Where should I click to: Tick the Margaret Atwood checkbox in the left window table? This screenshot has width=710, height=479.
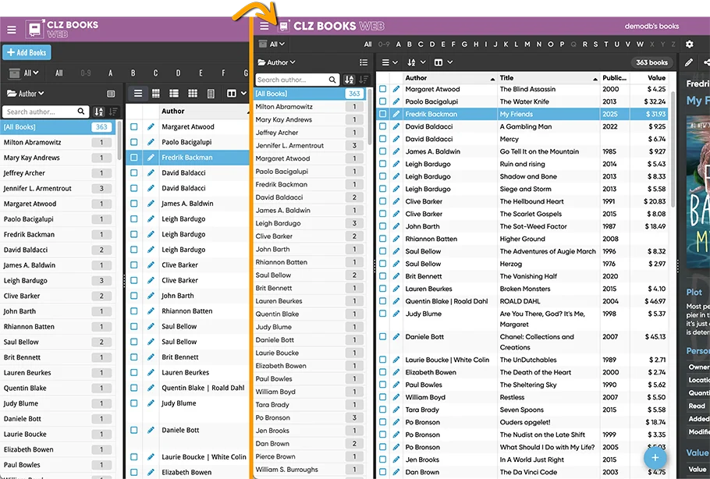click(x=134, y=126)
